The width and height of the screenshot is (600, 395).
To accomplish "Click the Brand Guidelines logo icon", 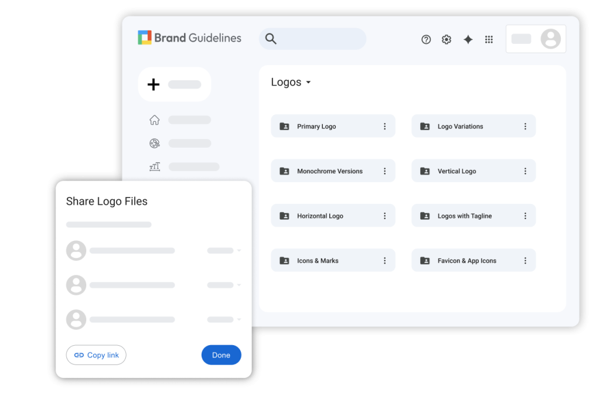I will [145, 38].
